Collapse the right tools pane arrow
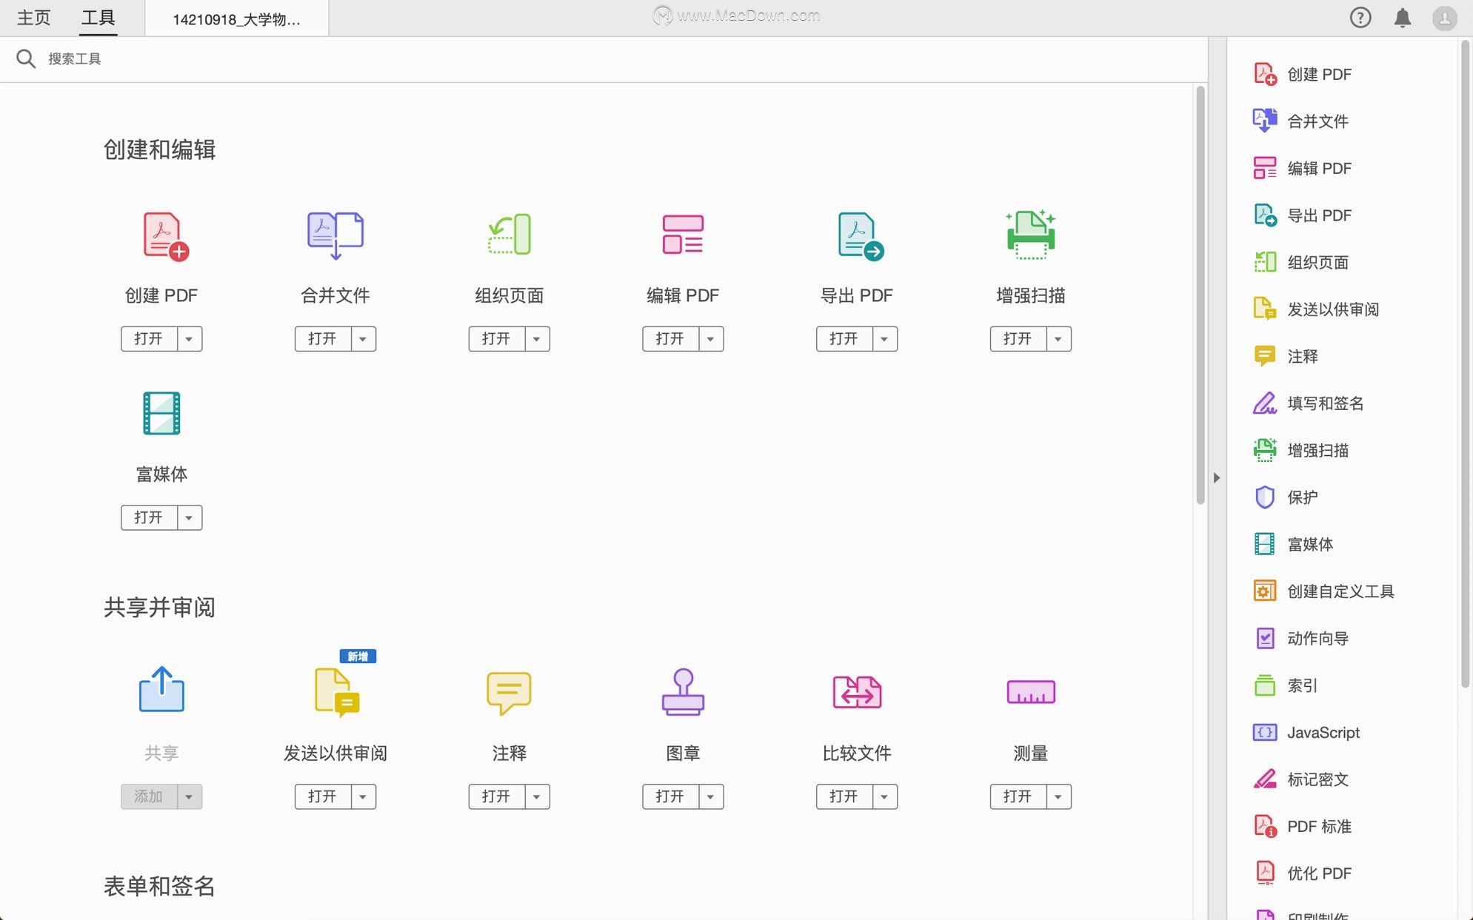This screenshot has height=920, width=1473. coord(1216,478)
